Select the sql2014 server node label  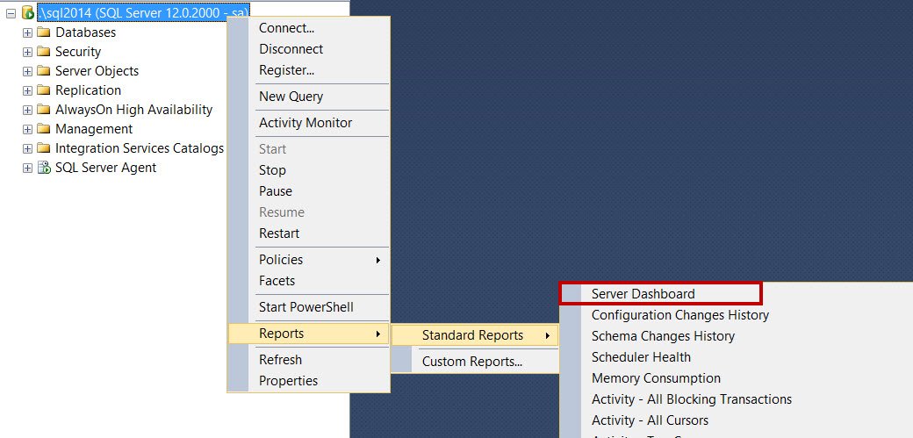point(143,13)
